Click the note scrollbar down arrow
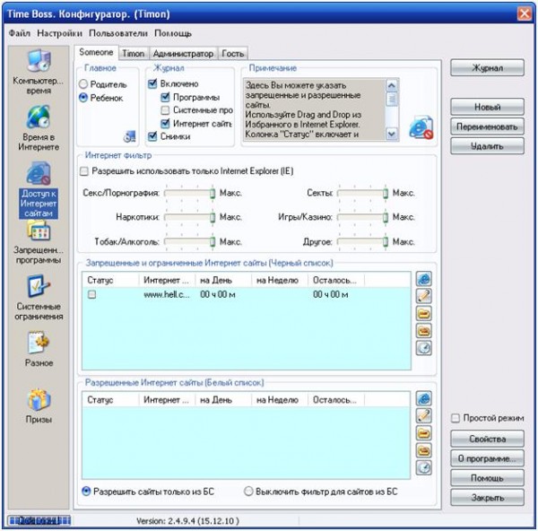This screenshot has height=531, width=538. click(x=392, y=134)
